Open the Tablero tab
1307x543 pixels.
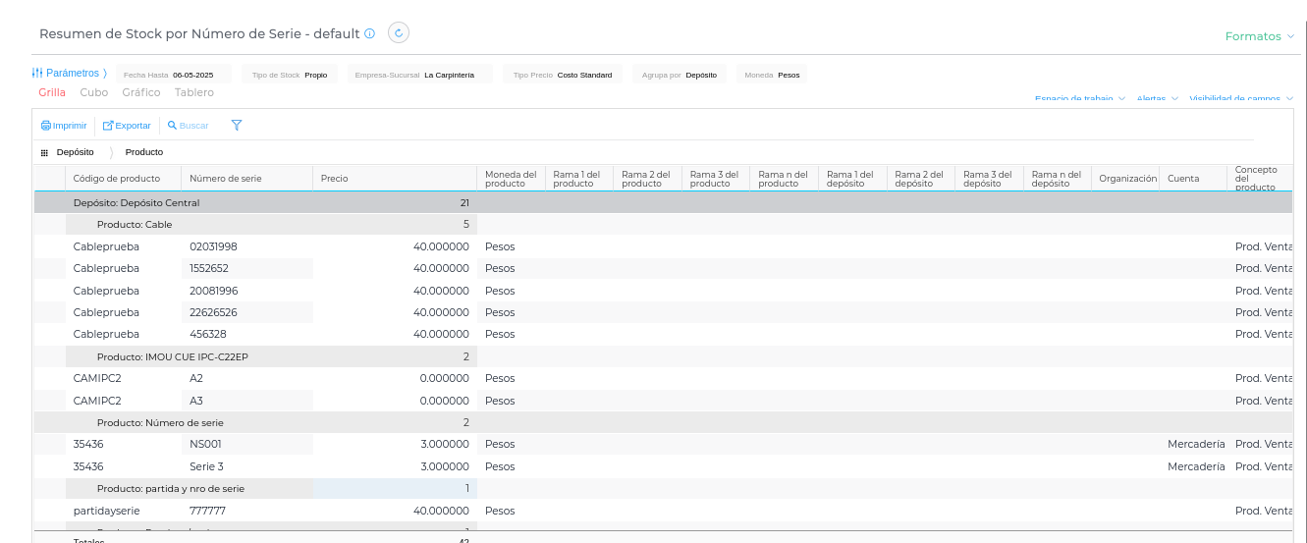click(194, 92)
